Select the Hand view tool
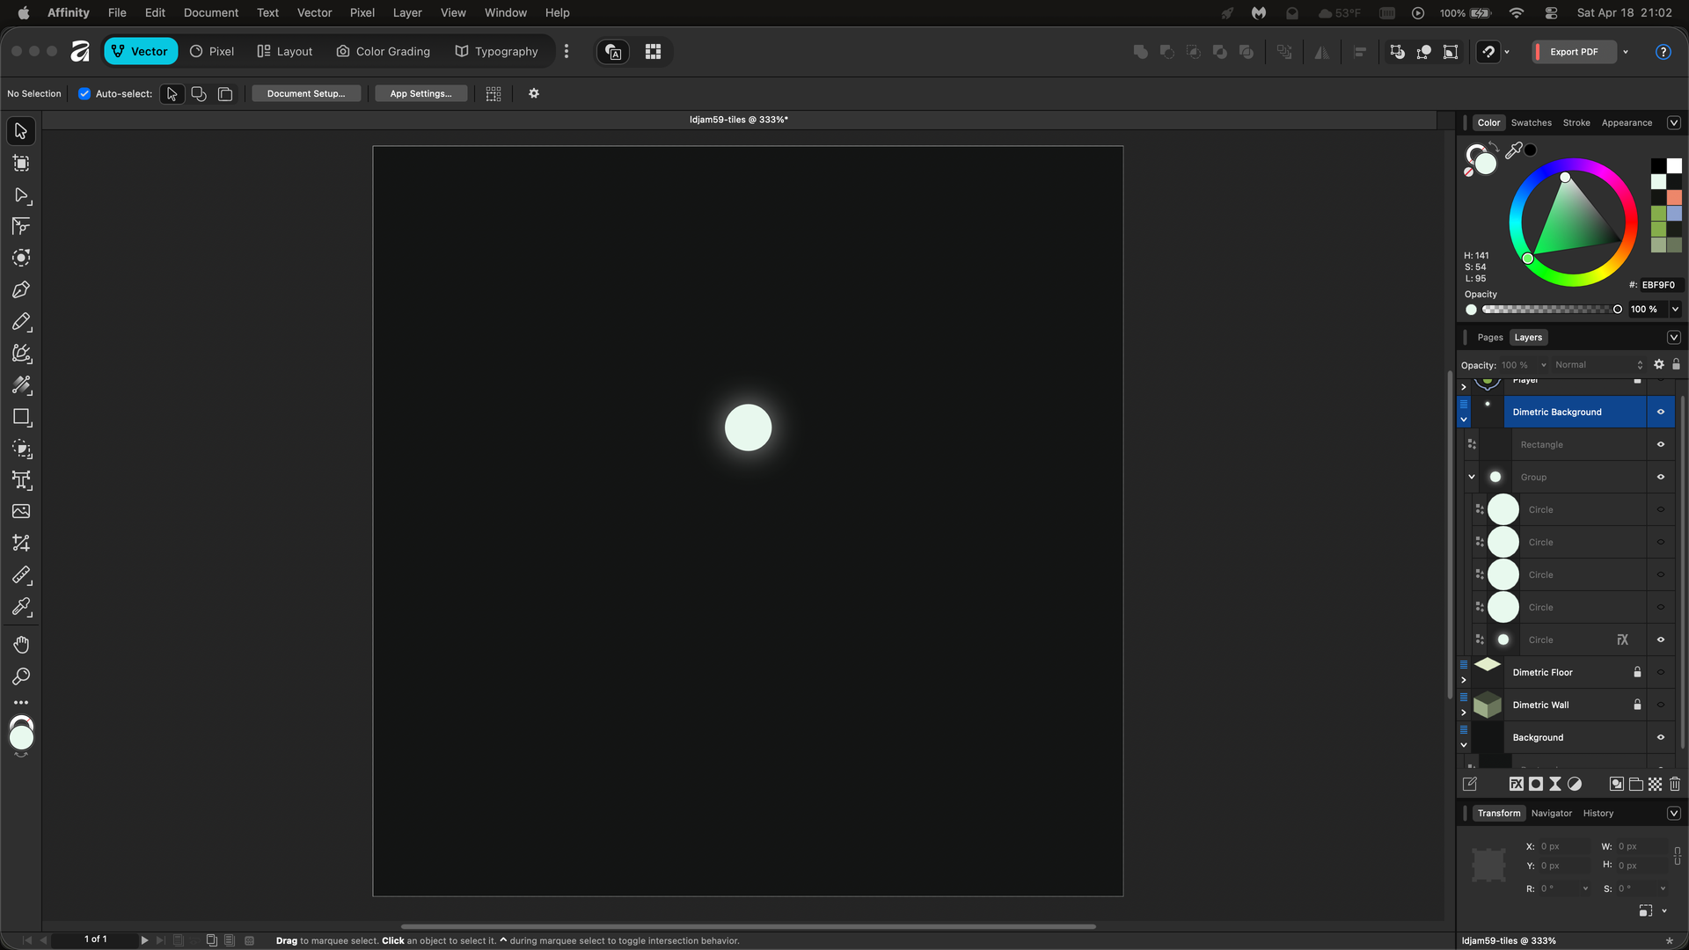The height and width of the screenshot is (950, 1689). [21, 645]
